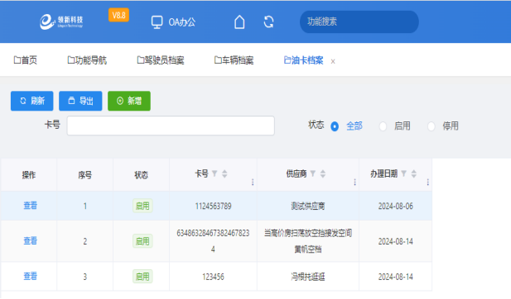Click card number 1124563789
Screen dimensions: 511x299
coord(213,206)
